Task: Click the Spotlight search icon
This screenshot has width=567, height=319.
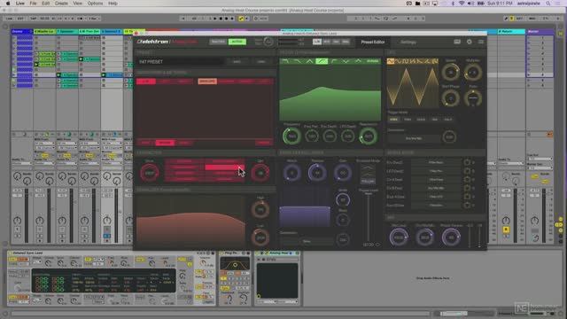Action: [548, 4]
